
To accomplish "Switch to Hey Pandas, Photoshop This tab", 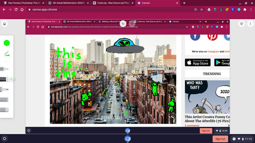I will click(x=24, y=3).
